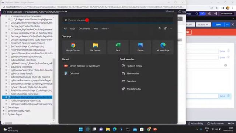Open the Actions dropdown in Pega
This screenshot has height=133, width=236.
point(203,24)
